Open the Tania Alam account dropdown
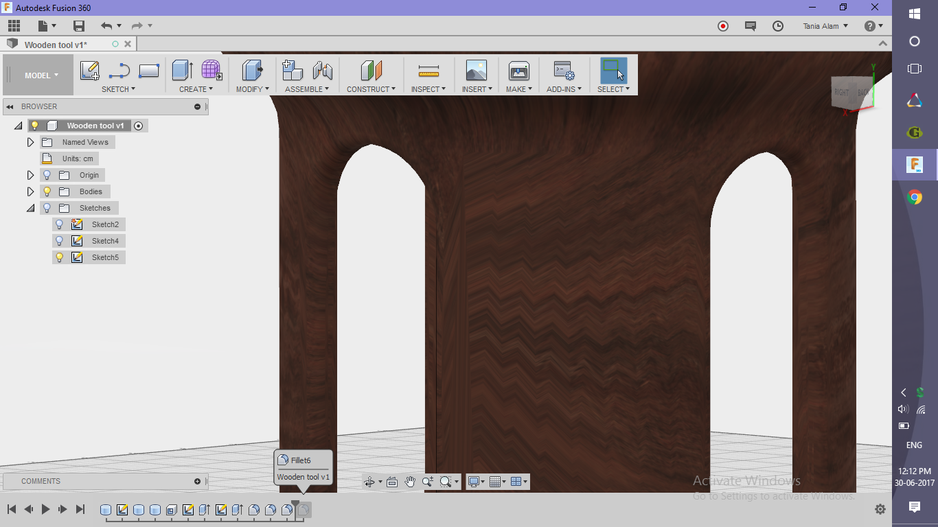This screenshot has height=527, width=938. pyautogui.click(x=825, y=26)
